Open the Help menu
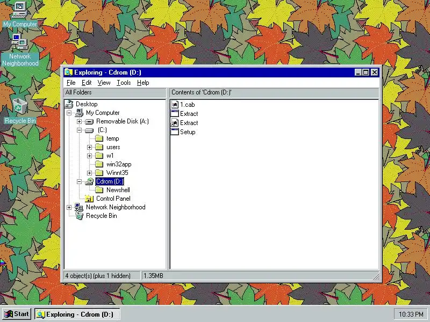430x322 pixels. pos(143,83)
